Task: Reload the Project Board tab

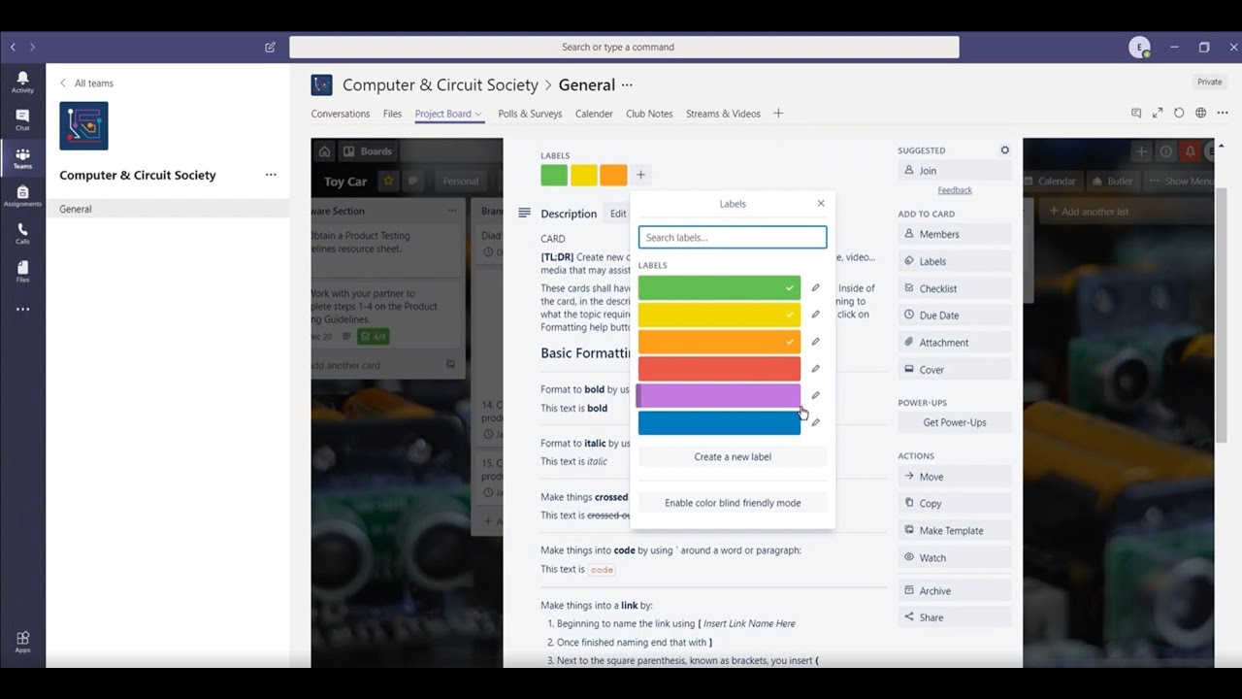Action: click(1179, 114)
